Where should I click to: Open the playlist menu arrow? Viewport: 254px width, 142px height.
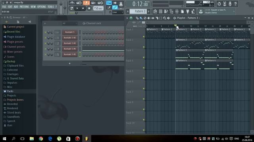(x=127, y=18)
